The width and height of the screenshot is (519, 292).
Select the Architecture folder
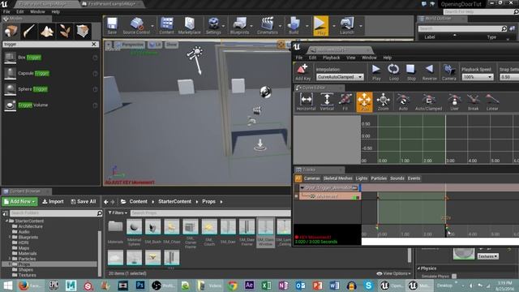point(30,226)
